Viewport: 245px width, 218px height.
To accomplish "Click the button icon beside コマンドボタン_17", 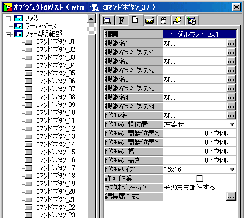I will pyautogui.click(x=28, y=168).
